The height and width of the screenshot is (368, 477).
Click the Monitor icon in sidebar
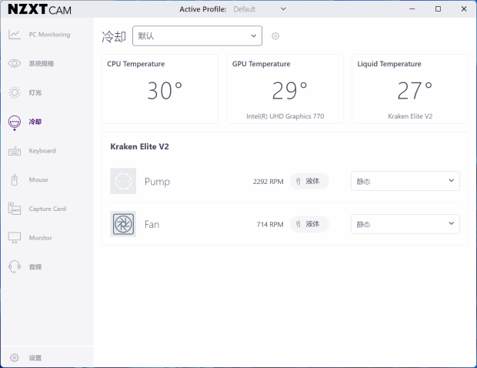(15, 238)
